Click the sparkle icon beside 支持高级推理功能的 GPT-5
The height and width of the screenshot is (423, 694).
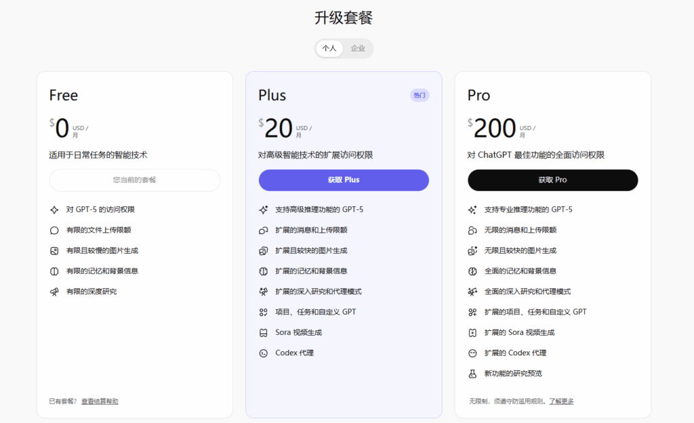(x=264, y=210)
